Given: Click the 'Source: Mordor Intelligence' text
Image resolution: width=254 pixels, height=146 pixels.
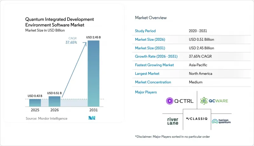Looking at the screenshot, I should [46, 118].
